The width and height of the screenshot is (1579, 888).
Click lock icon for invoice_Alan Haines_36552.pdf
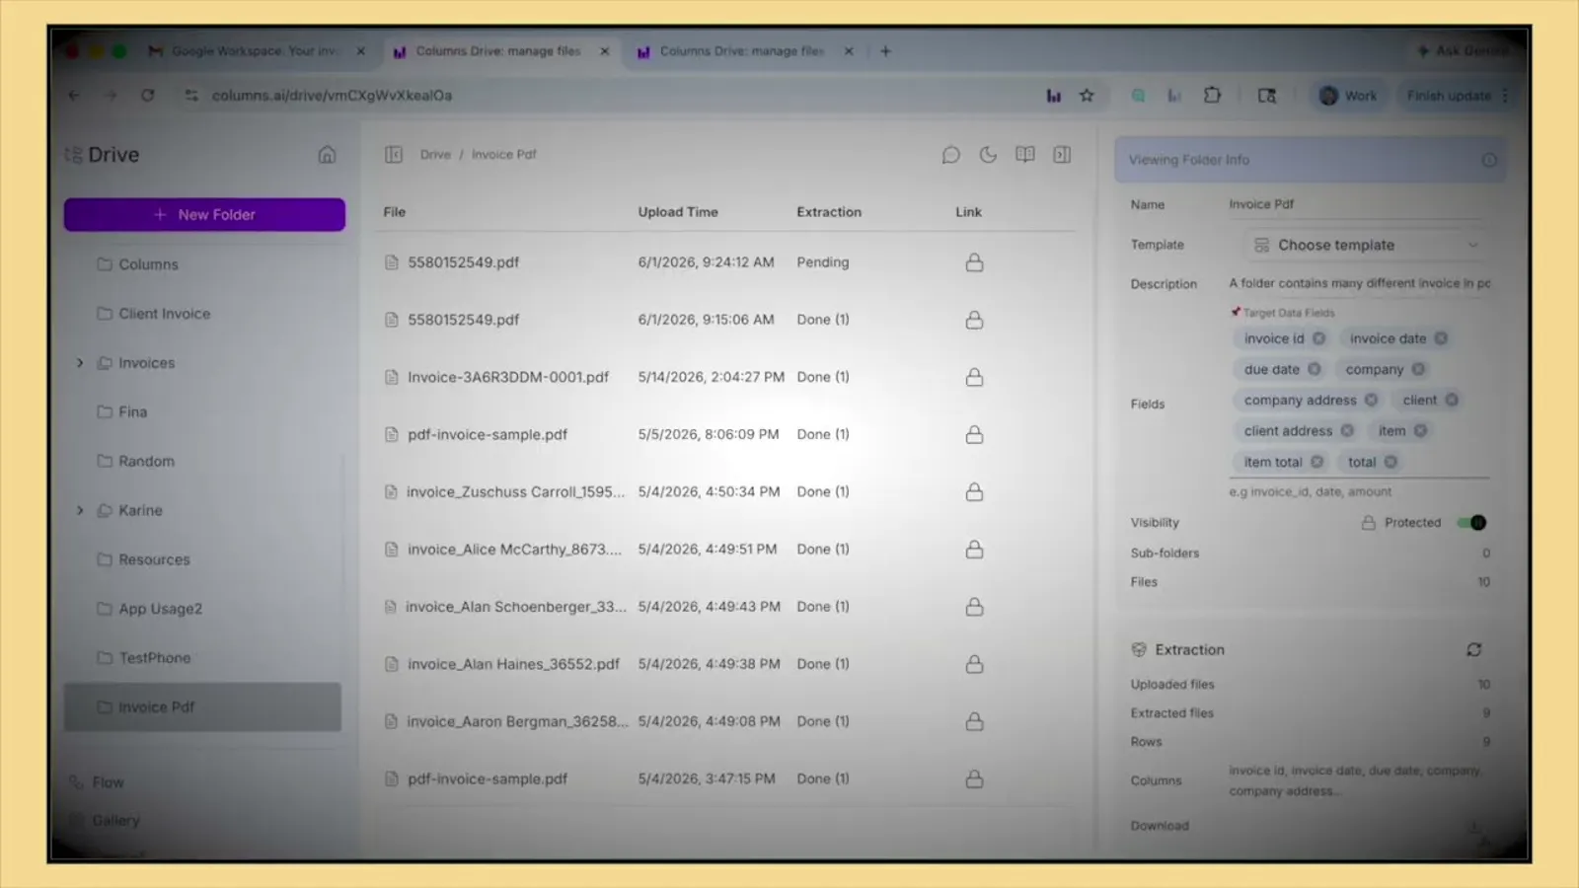pyautogui.click(x=974, y=664)
